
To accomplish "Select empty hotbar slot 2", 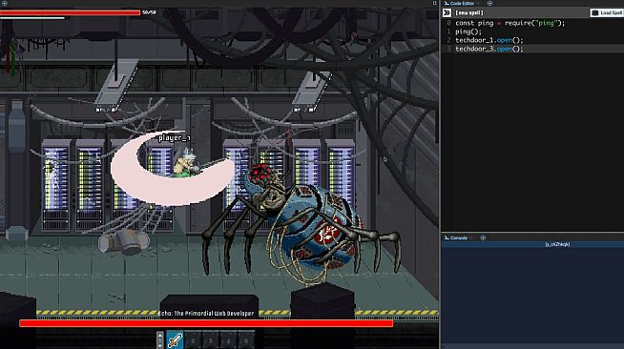I will click(193, 340).
